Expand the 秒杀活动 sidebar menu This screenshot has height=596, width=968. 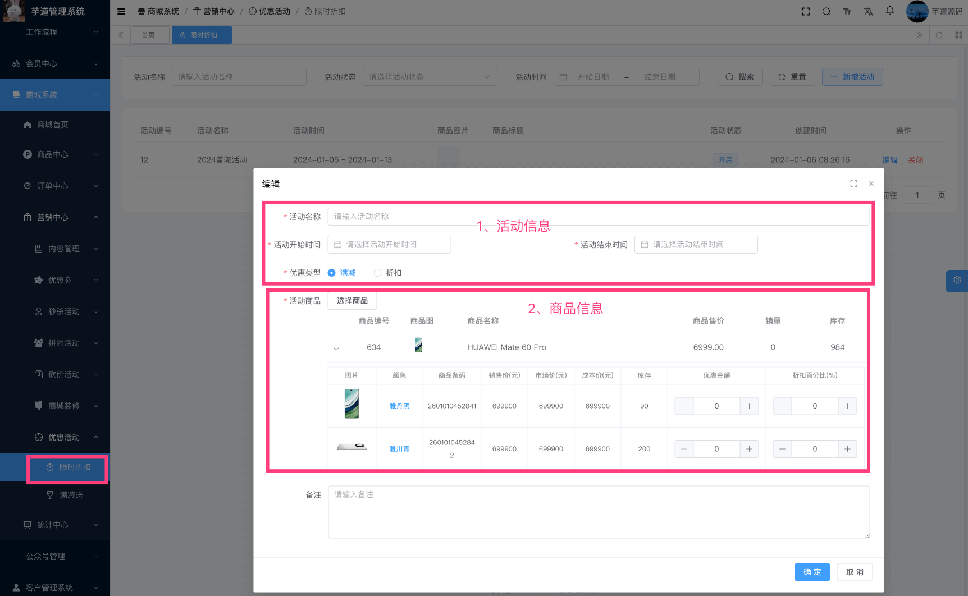(x=64, y=311)
